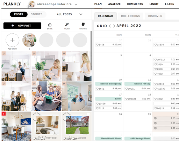179x141 pixels.
Task: Click the Share icon
Action: [x=50, y=25]
